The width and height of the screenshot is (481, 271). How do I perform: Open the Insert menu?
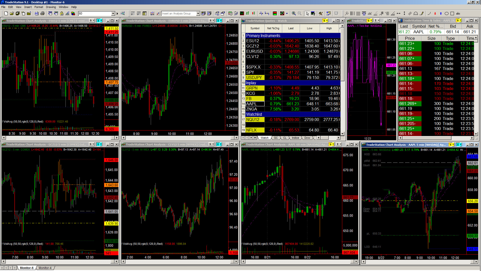point(28,7)
